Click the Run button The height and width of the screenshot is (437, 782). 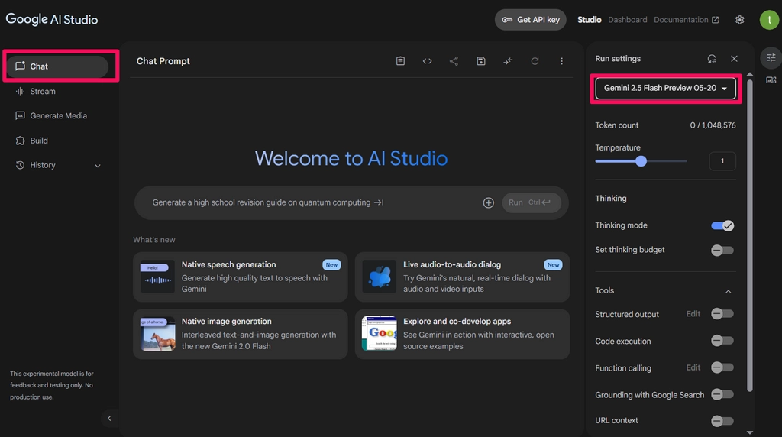pyautogui.click(x=532, y=202)
